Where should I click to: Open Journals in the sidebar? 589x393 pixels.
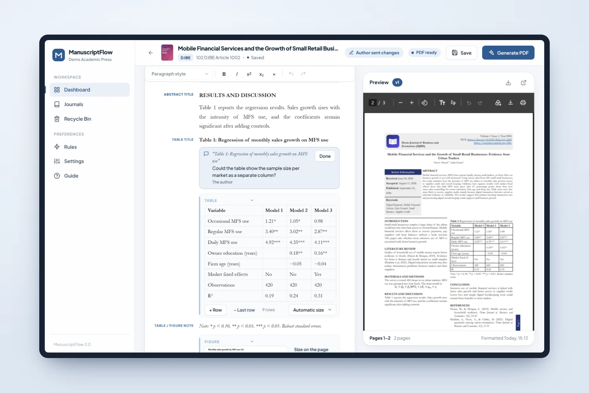coord(90,104)
